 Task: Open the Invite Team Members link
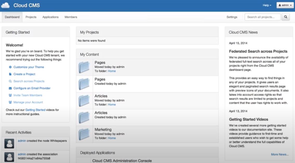28,95
